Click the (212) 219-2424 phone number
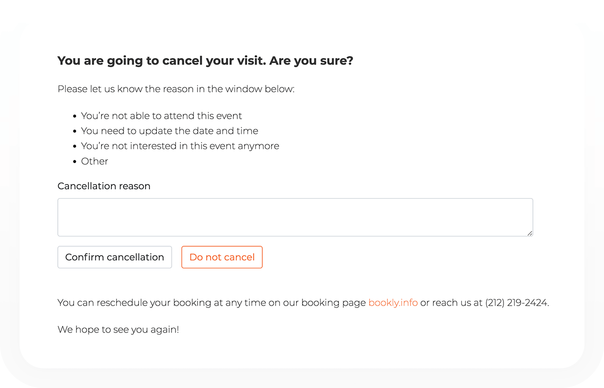Screen dimensions: 604x388 click(516, 303)
